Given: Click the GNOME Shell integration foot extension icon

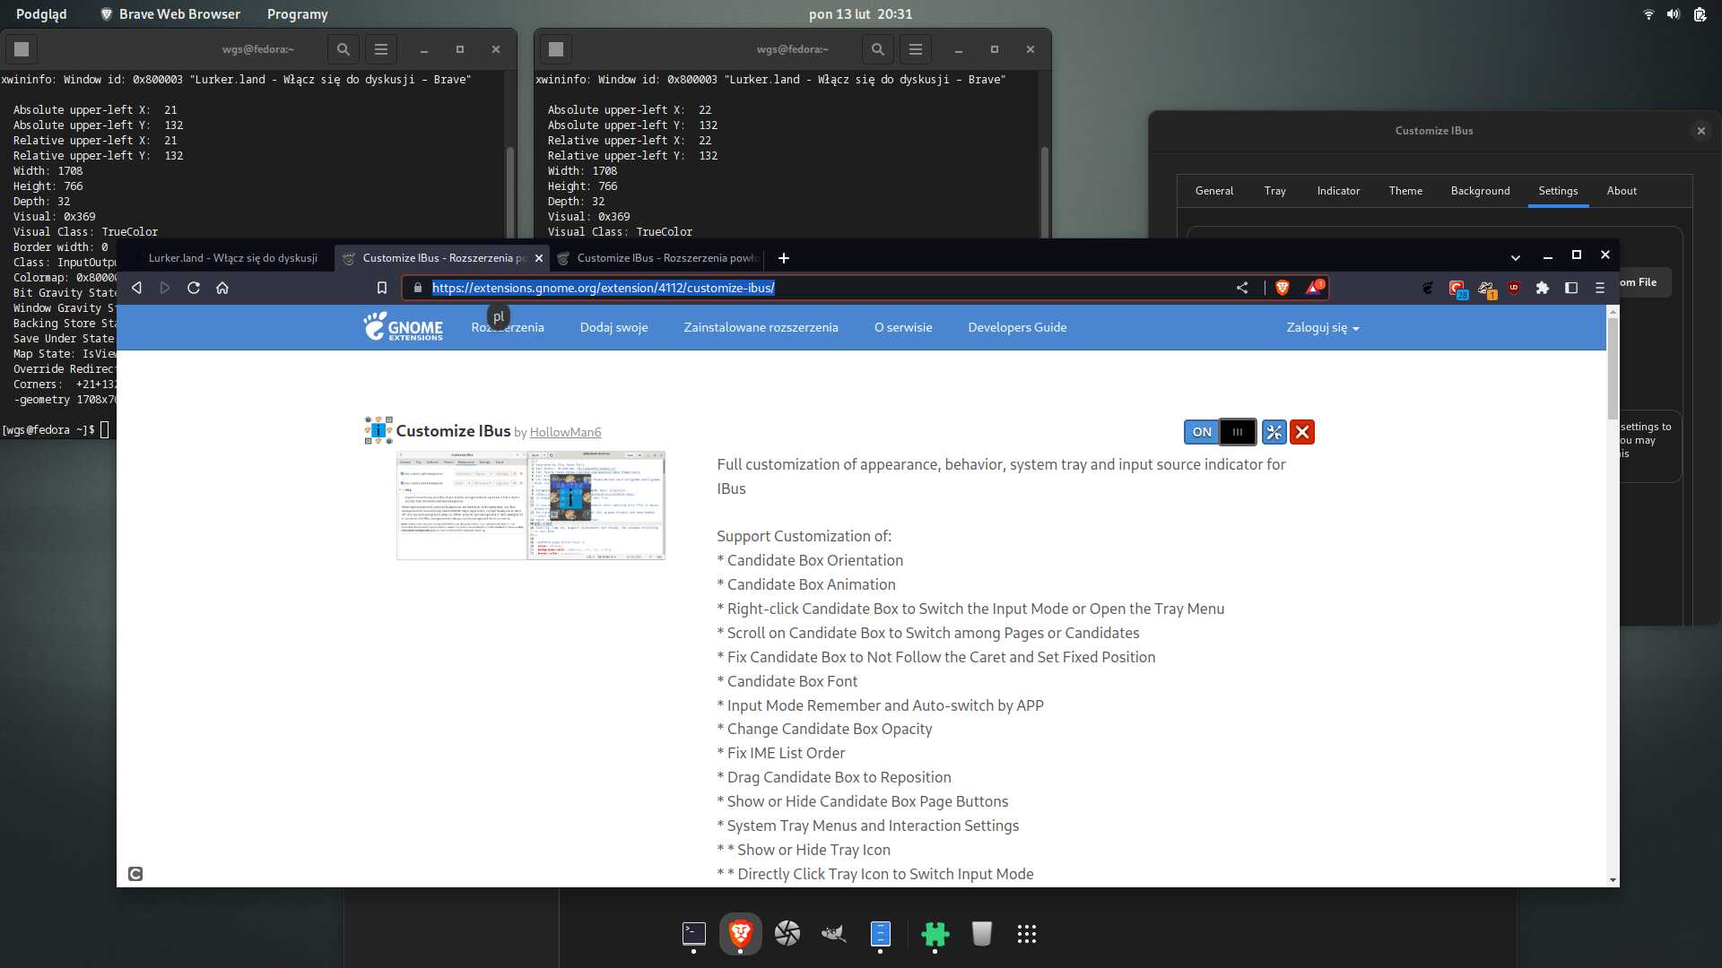Looking at the screenshot, I should 1428,288.
